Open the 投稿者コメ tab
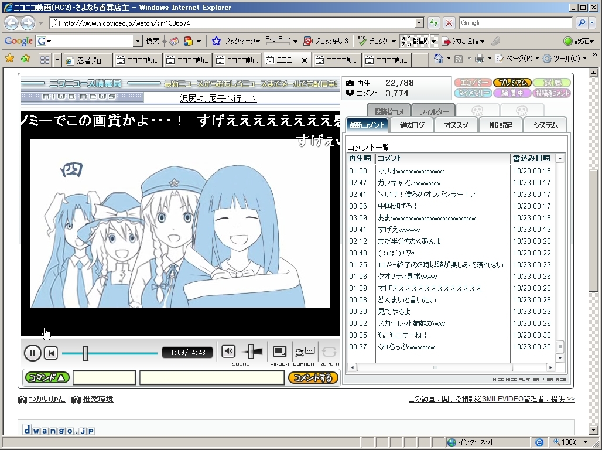Screen dimensions: 602x450 pos(388,111)
